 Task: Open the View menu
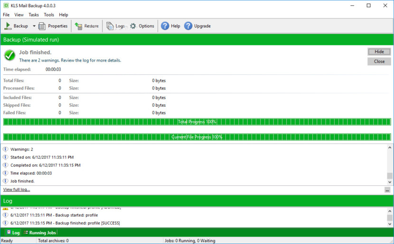(x=19, y=15)
